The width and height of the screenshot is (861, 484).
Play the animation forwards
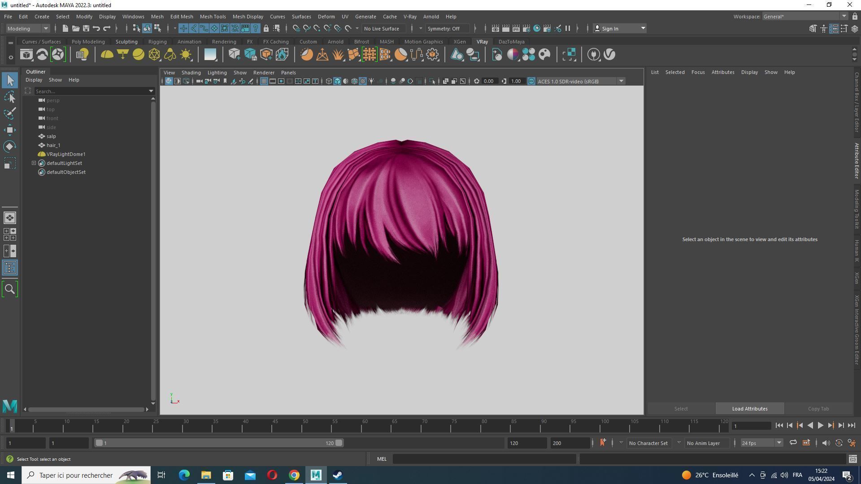[820, 426]
